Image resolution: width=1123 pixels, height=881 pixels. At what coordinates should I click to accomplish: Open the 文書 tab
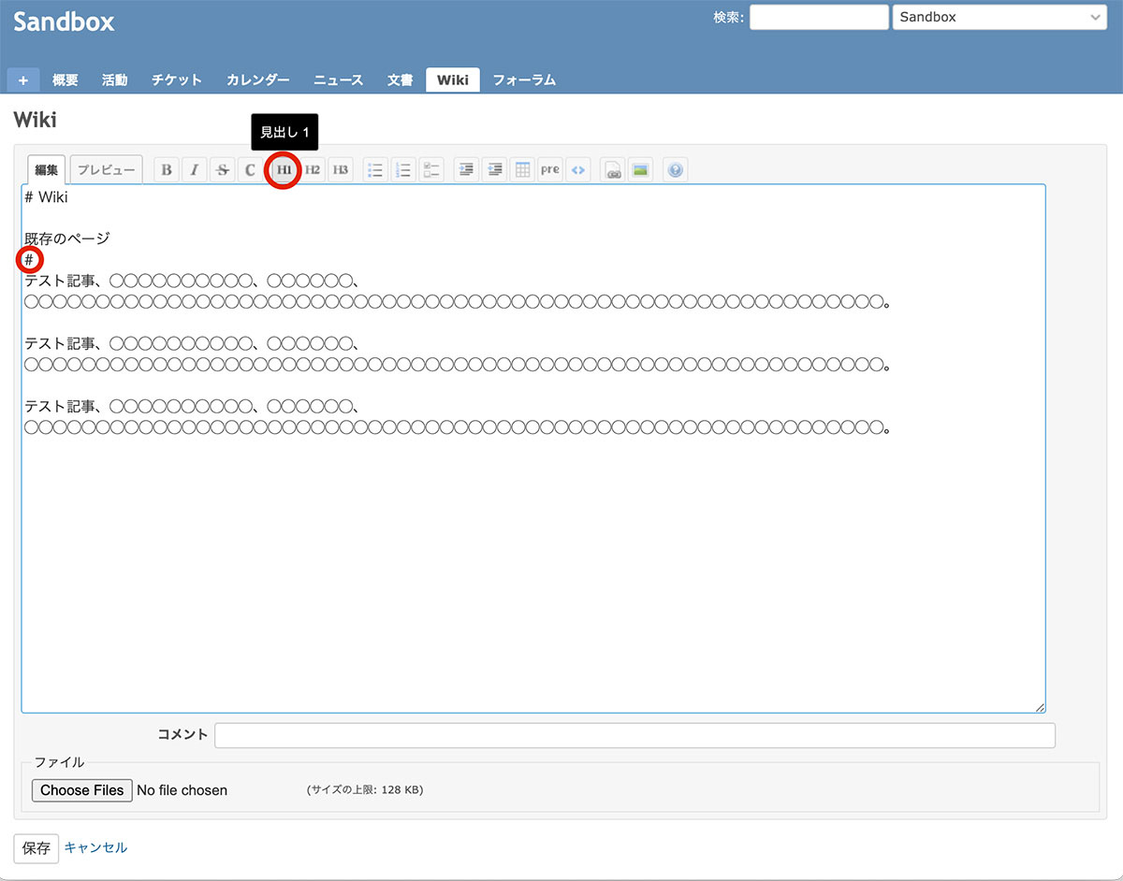(401, 80)
